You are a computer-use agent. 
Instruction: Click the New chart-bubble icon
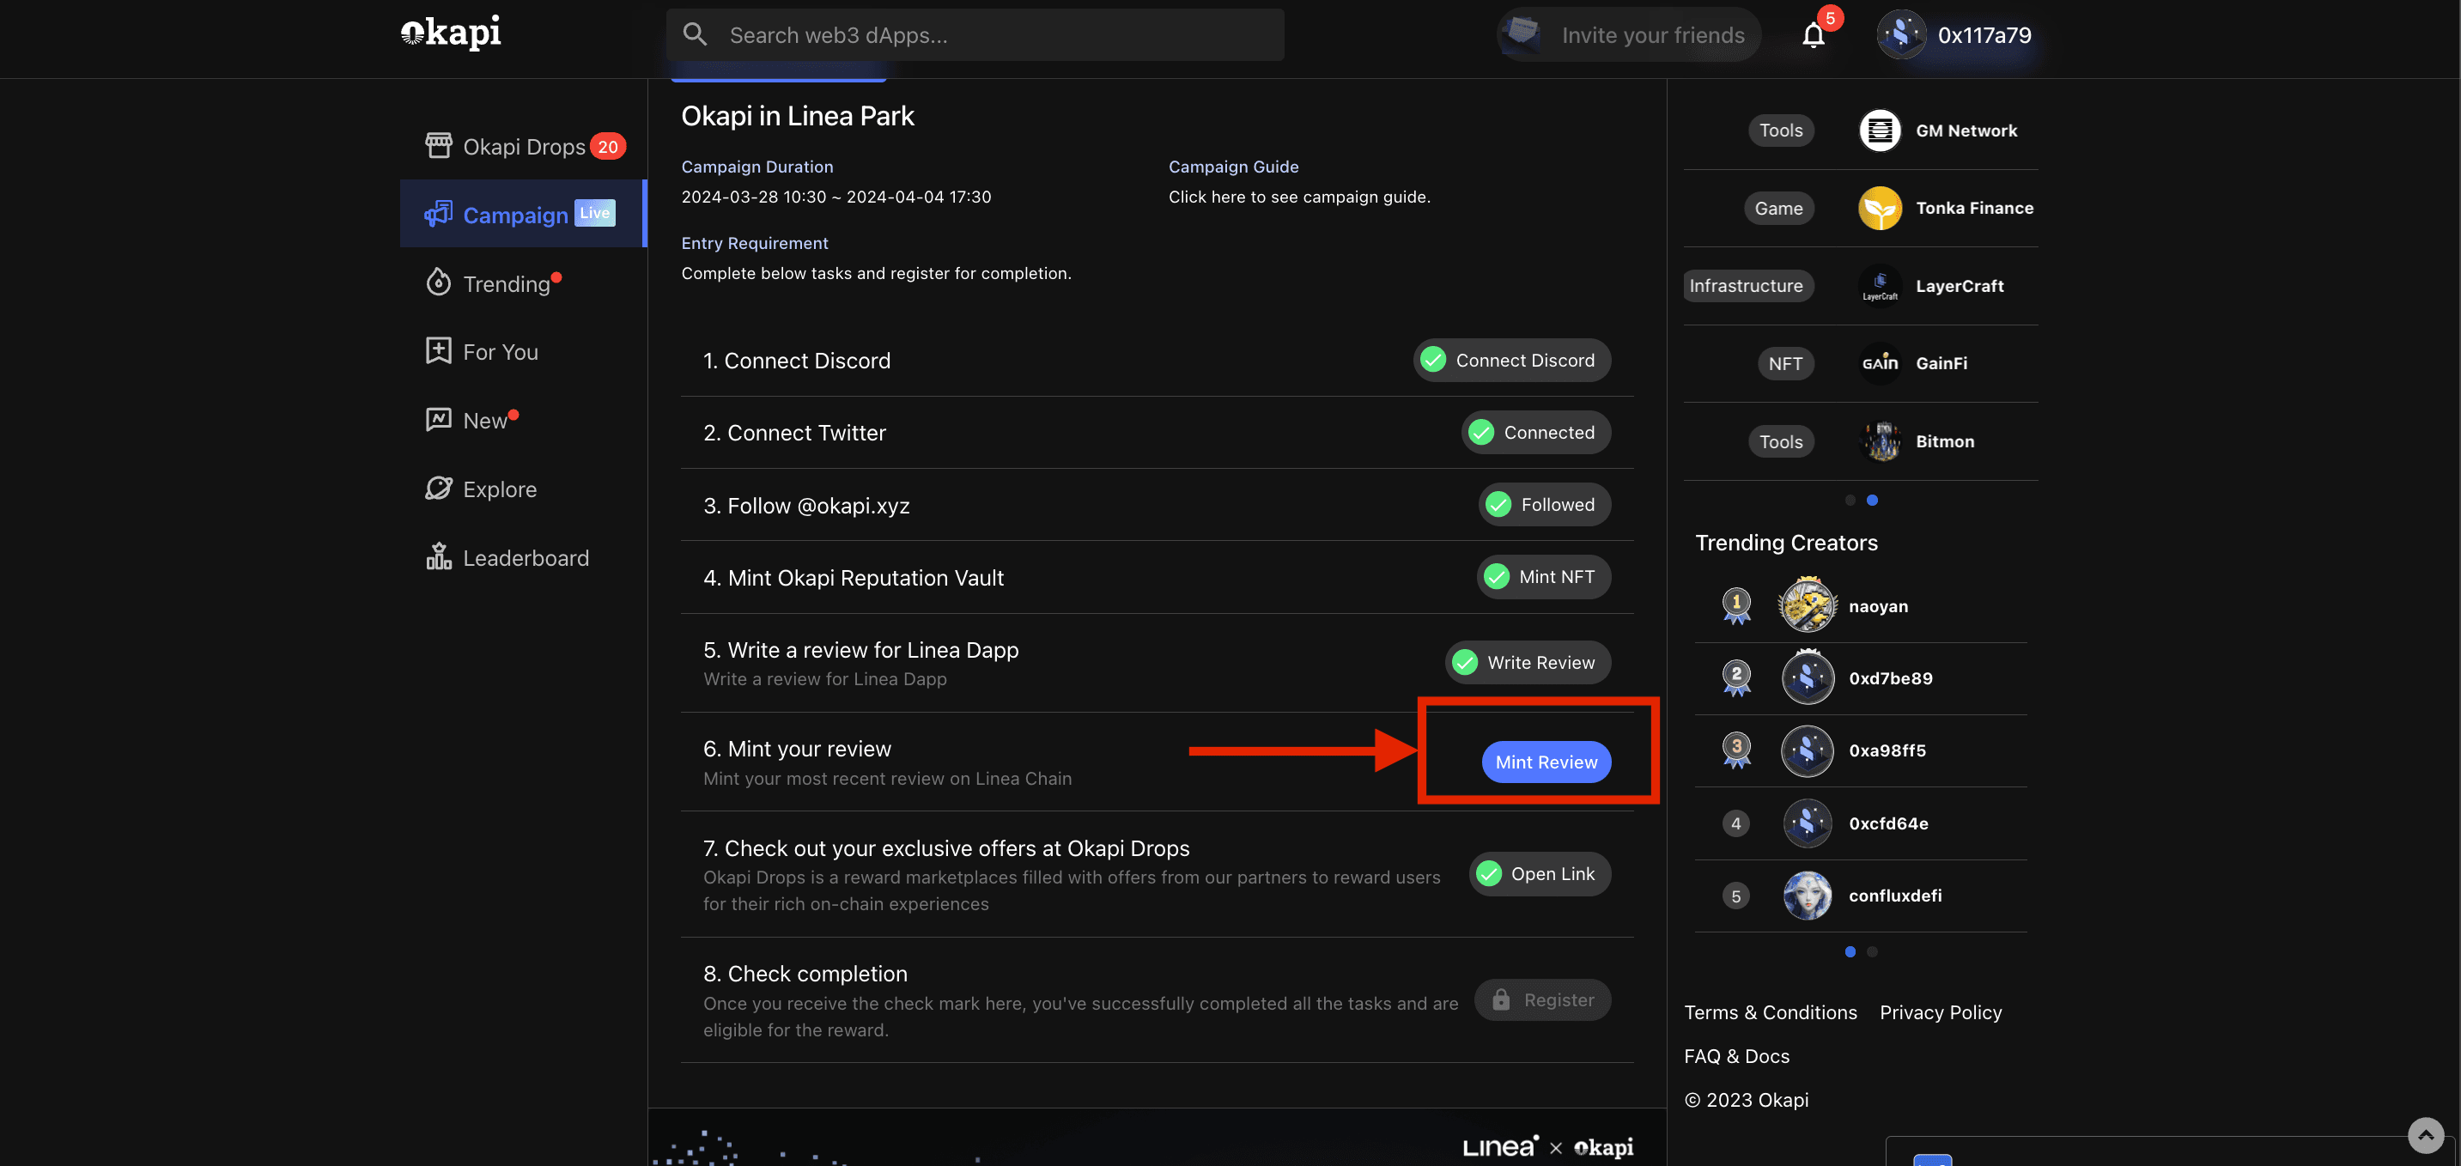pos(439,419)
